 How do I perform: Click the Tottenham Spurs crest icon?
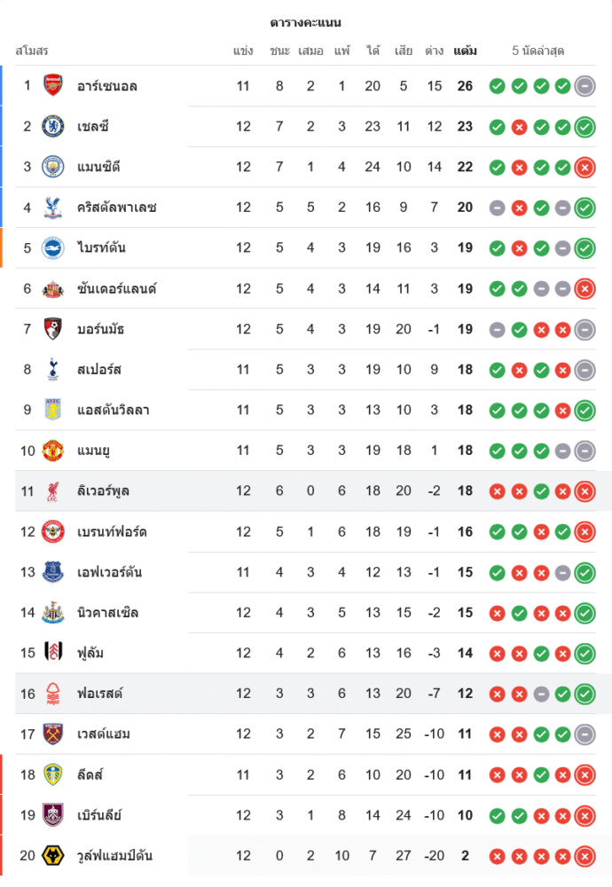coord(53,369)
